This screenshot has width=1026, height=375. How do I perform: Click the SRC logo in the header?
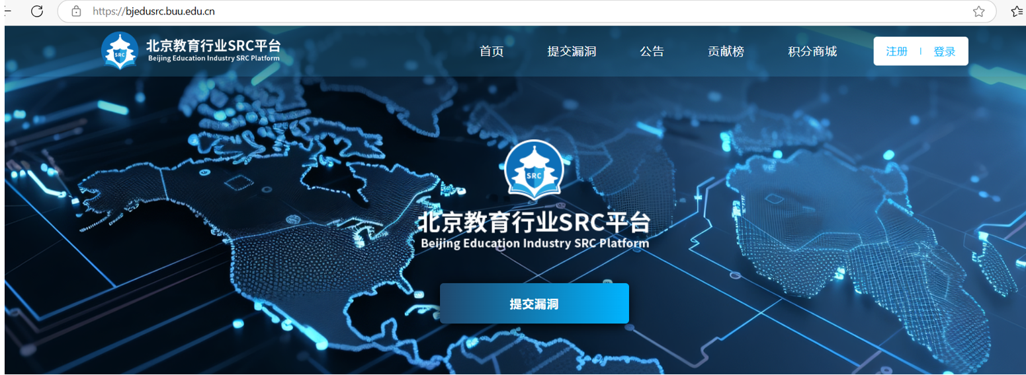click(120, 51)
